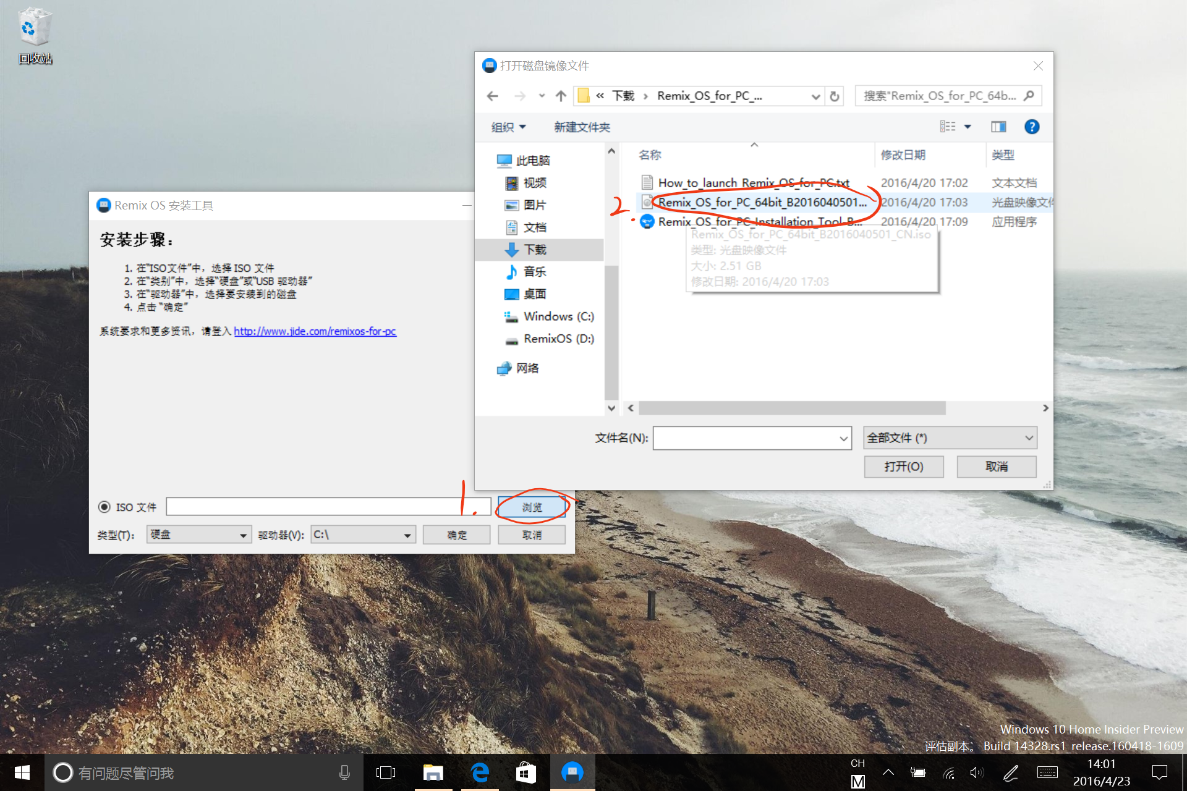Open battery status in system tray
This screenshot has height=791, width=1187.
click(x=918, y=772)
